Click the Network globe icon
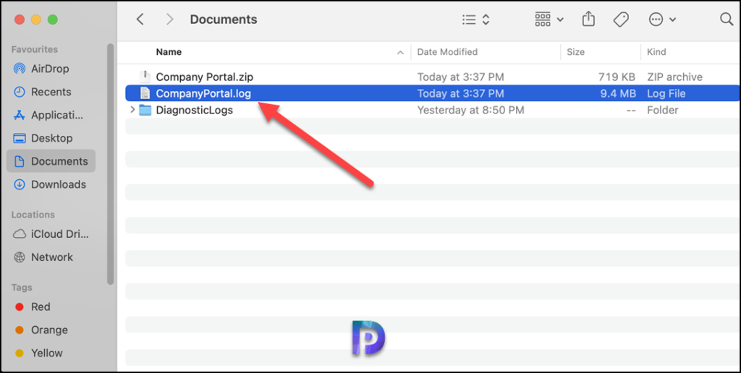 click(20, 257)
